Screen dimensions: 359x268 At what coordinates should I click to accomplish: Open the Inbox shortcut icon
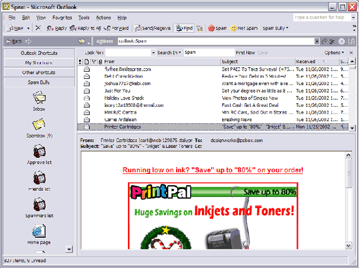[39, 97]
